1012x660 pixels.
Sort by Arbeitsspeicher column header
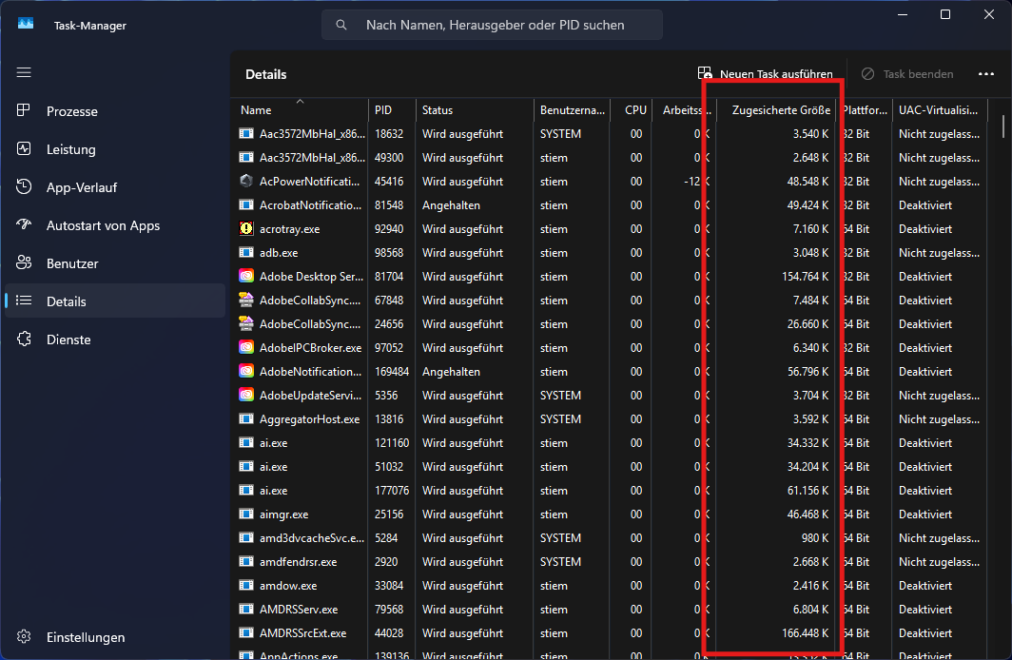(685, 110)
